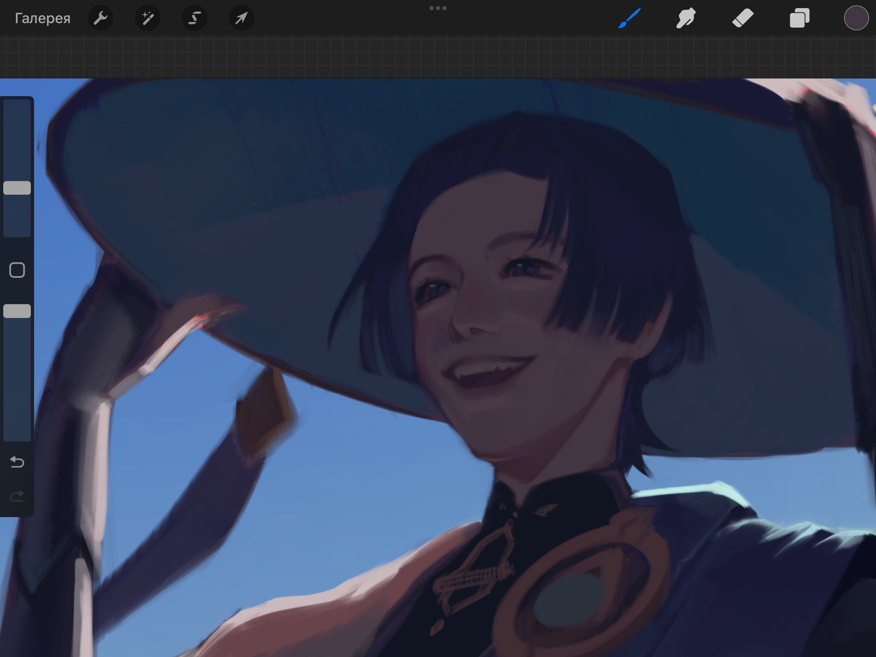
Task: Select the Smudge finger tool
Action: pyautogui.click(x=686, y=18)
